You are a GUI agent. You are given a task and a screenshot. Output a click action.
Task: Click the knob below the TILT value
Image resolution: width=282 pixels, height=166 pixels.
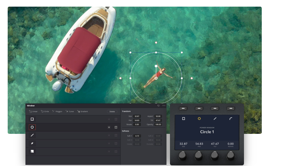tap(215, 156)
